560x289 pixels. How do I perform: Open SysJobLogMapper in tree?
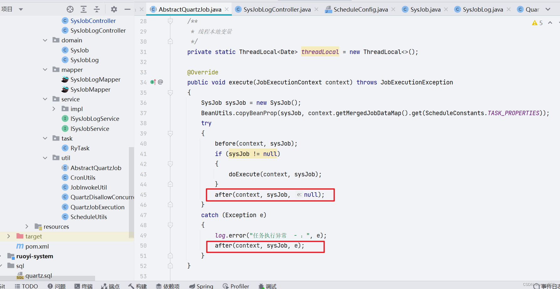[x=95, y=79]
